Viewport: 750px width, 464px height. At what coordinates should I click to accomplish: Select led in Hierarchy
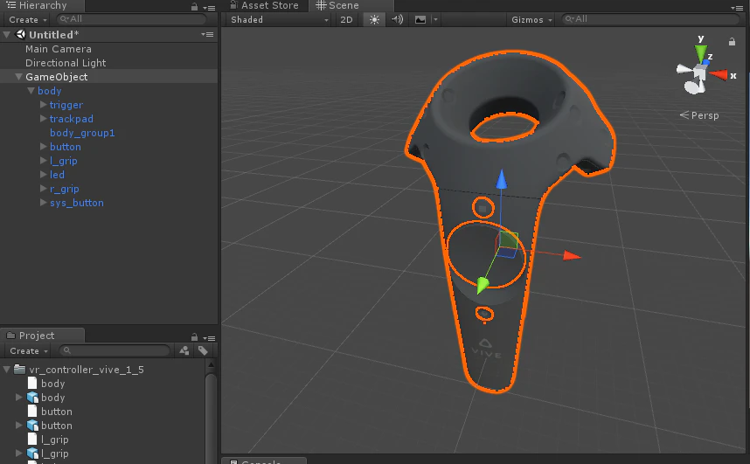coord(57,175)
